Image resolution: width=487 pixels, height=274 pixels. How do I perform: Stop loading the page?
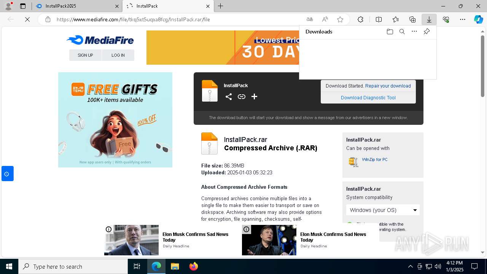[27, 19]
